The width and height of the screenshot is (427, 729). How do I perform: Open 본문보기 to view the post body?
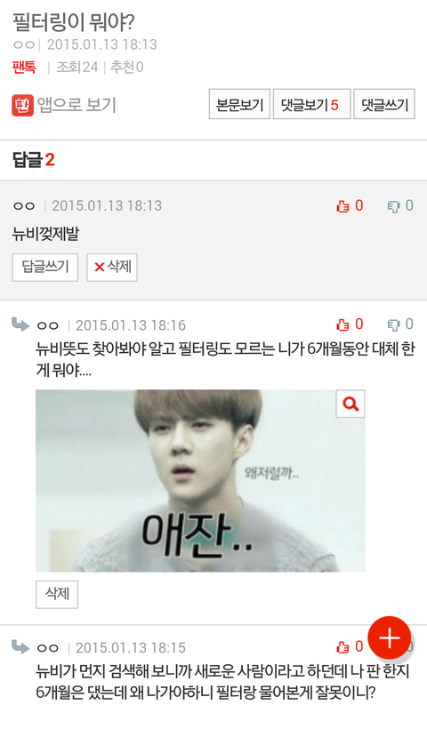click(239, 104)
